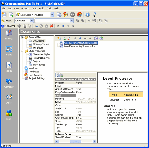Collapse the Source Files tree node
149x148 pixels.
click(x=22, y=37)
